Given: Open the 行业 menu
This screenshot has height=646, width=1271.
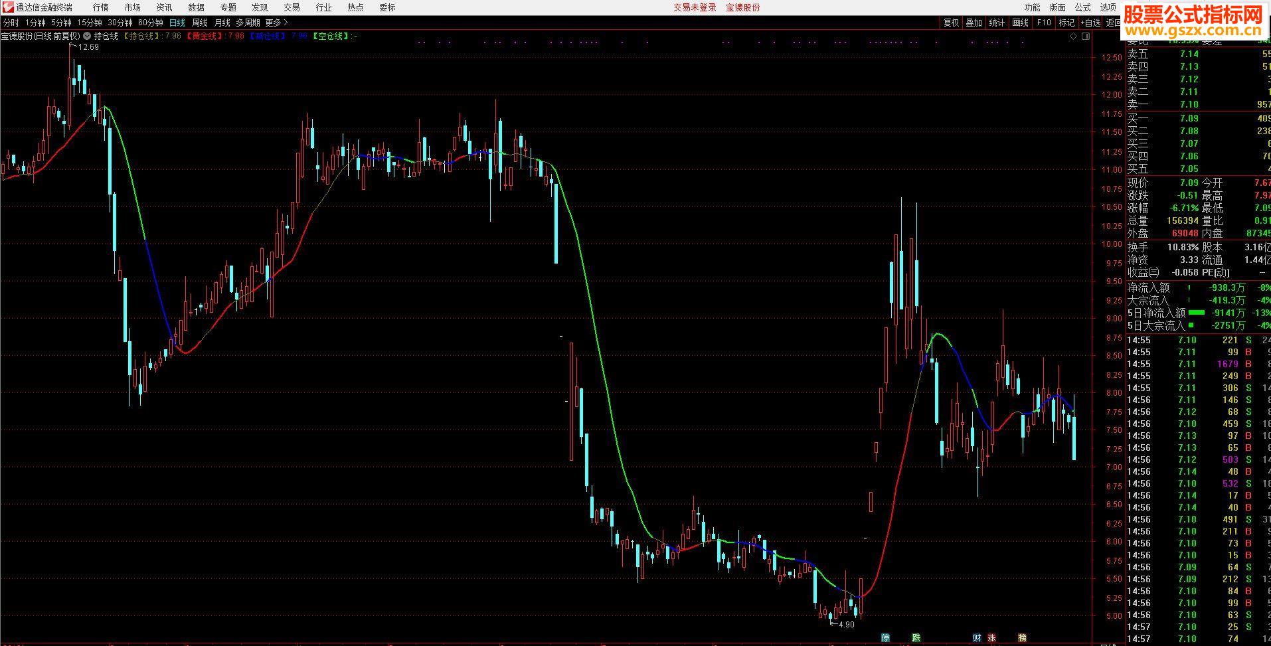Looking at the screenshot, I should (x=324, y=7).
